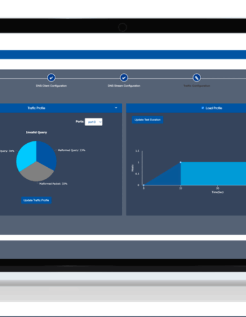Screen dimensions: 246x317
Task: Click the DNS Stream Configuration checkmark step icon
Action: pos(124,78)
